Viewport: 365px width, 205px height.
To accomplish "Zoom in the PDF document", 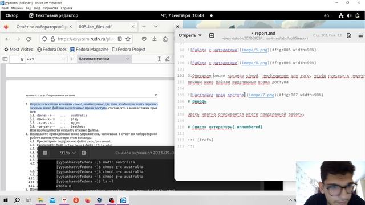I will click(x=72, y=59).
